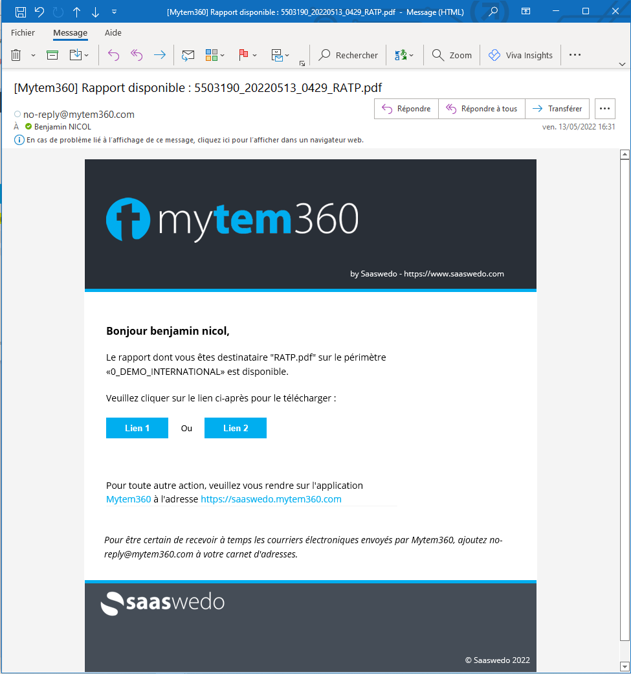Open more message actions ellipsis button
Image resolution: width=631 pixels, height=674 pixels.
coord(605,109)
